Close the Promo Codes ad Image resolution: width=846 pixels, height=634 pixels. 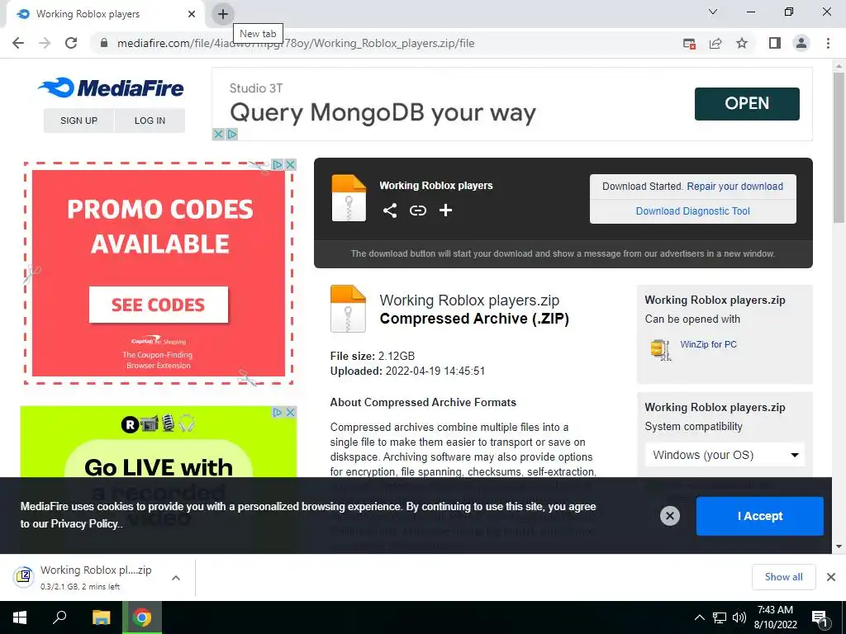(290, 164)
